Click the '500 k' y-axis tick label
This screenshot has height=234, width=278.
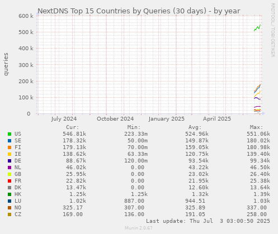(x=26, y=32)
